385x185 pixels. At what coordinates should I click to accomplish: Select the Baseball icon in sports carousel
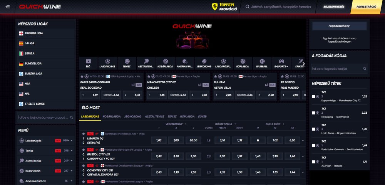(262, 63)
